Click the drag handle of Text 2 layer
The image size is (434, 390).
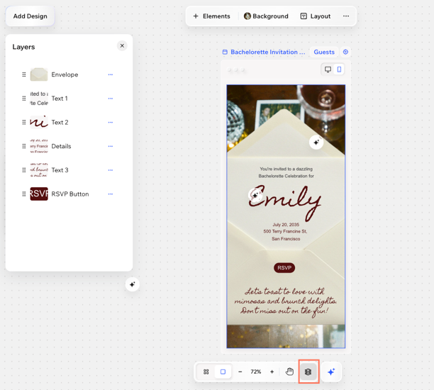(24, 122)
